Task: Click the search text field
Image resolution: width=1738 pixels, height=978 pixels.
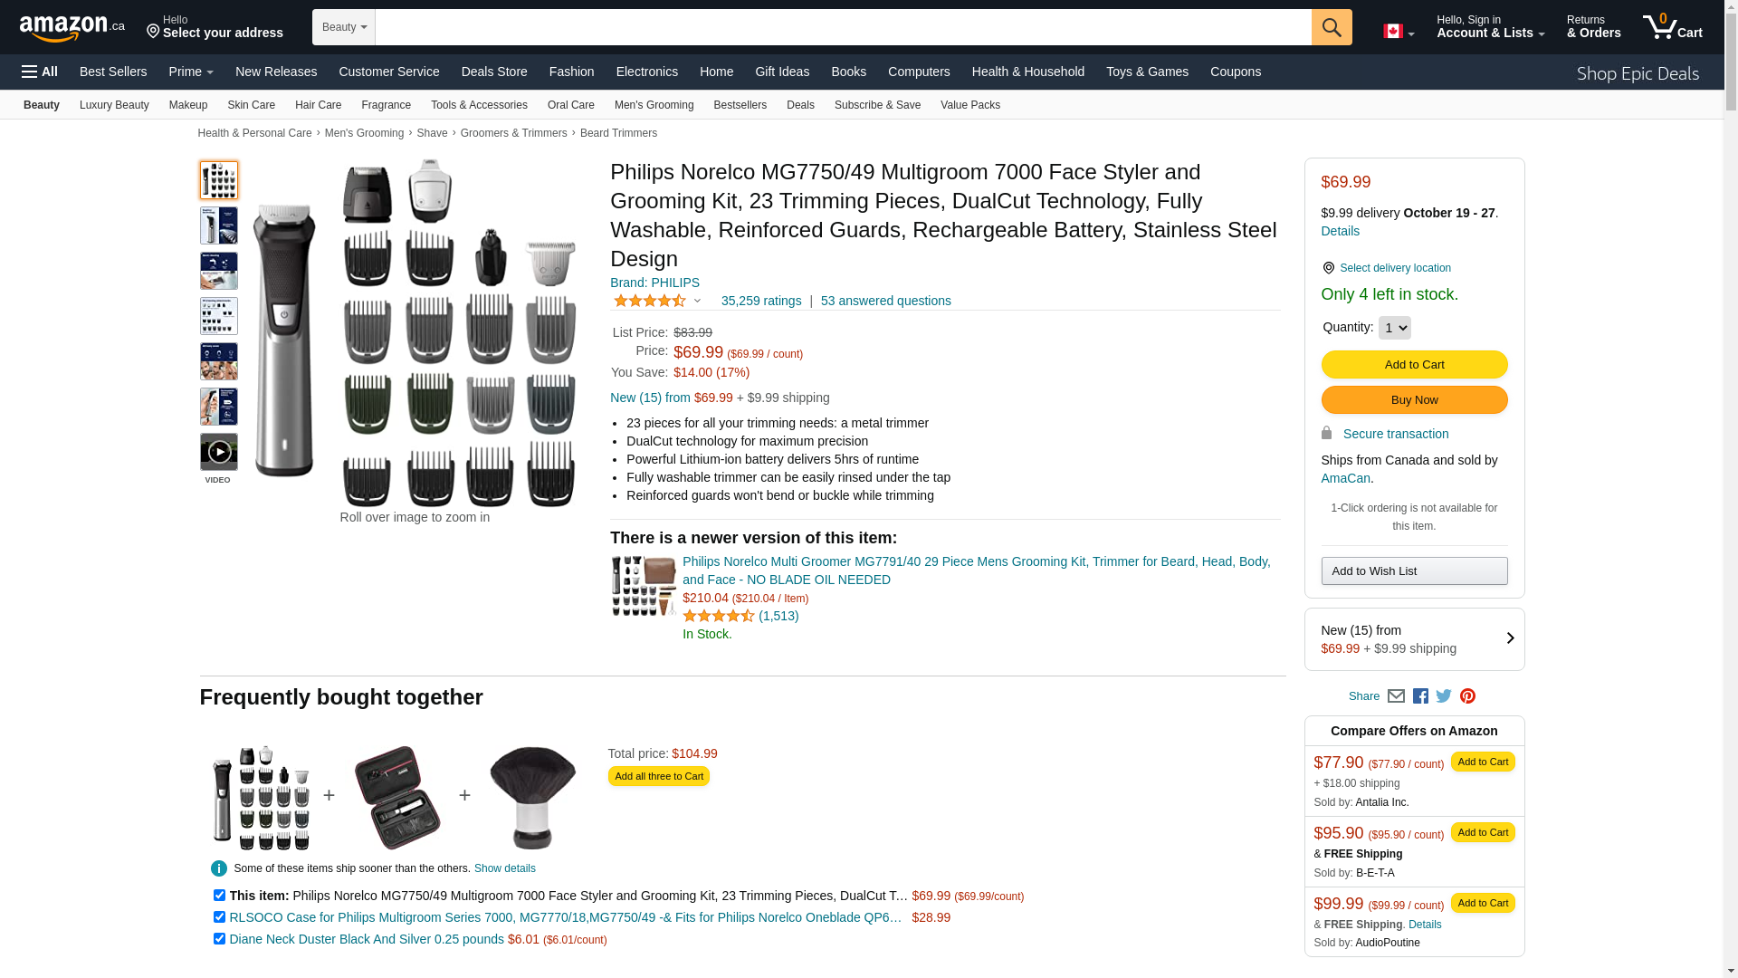Action: coord(842,27)
